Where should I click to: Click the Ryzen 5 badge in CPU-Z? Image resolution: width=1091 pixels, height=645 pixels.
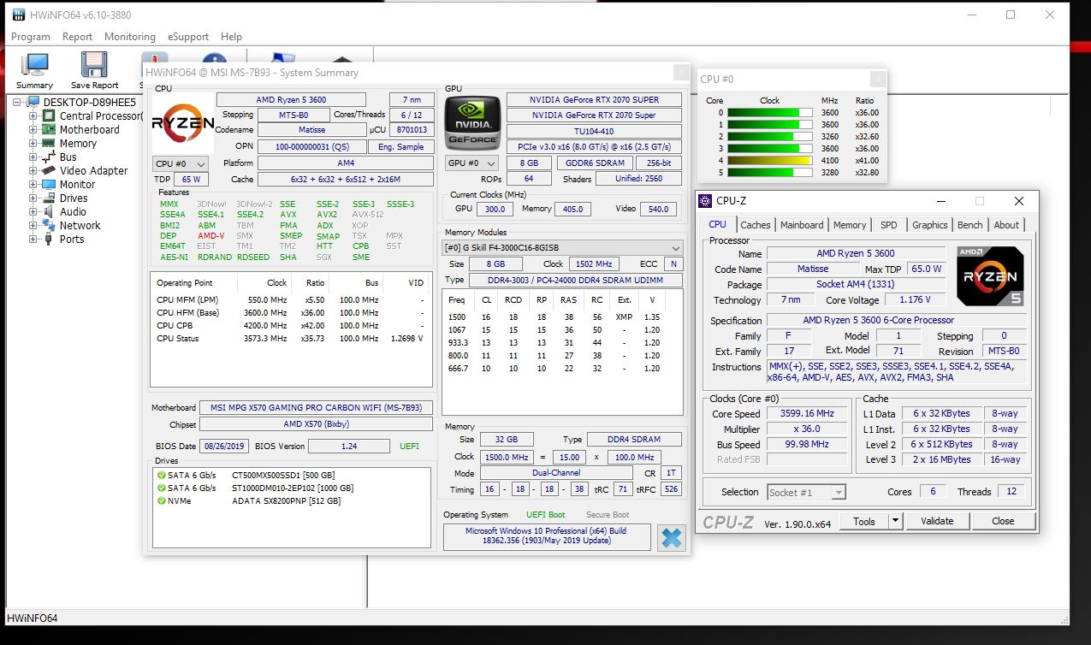click(990, 276)
